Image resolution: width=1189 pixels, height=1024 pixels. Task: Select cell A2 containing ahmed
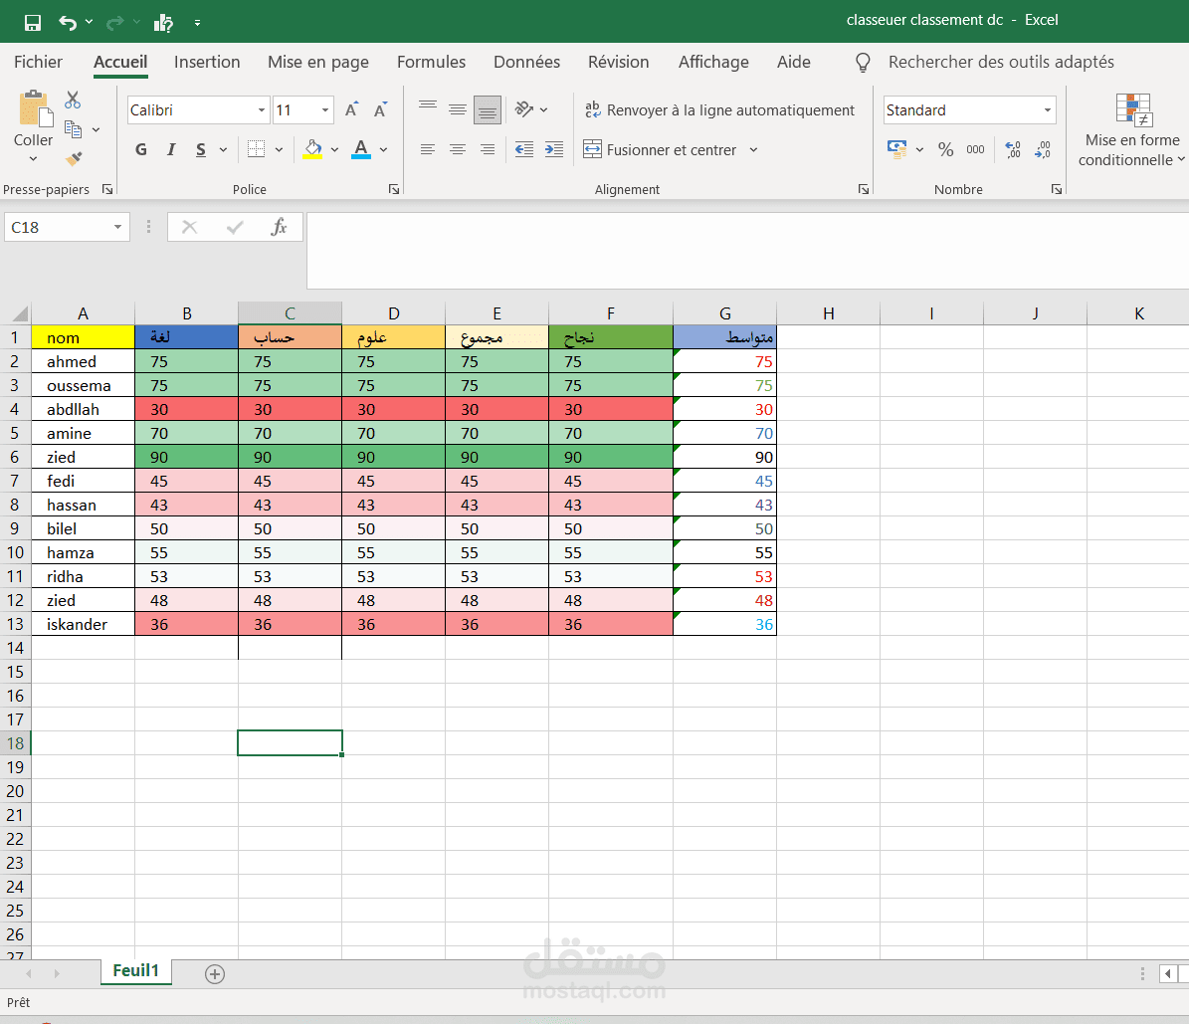coord(83,360)
